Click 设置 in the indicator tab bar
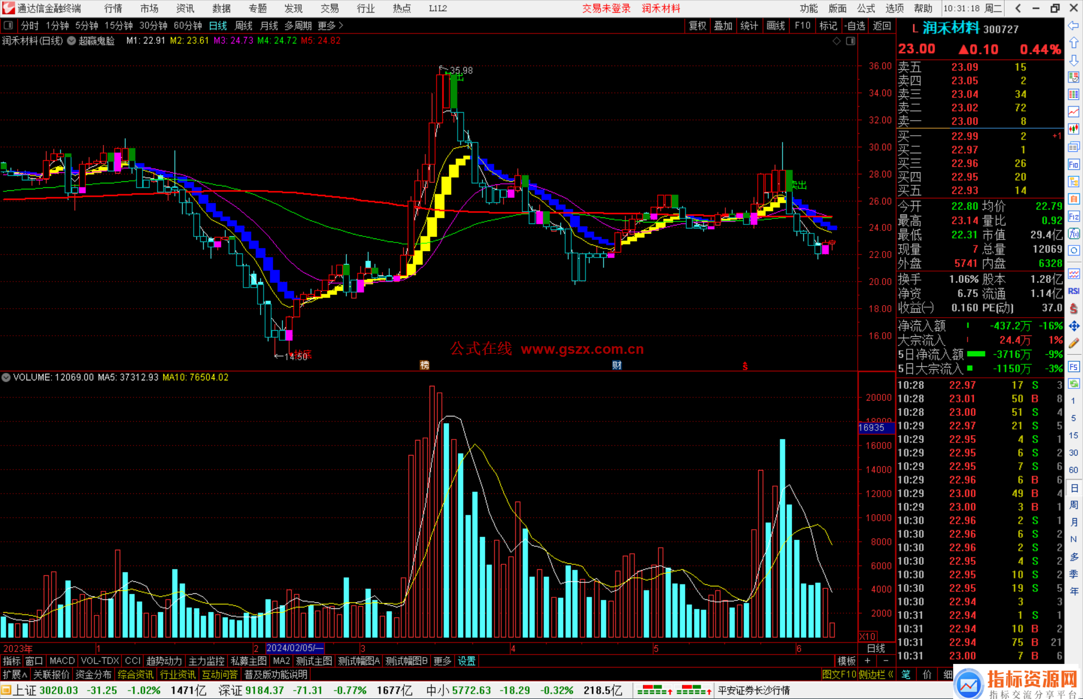Image resolution: width=1083 pixels, height=699 pixels. pos(467,661)
